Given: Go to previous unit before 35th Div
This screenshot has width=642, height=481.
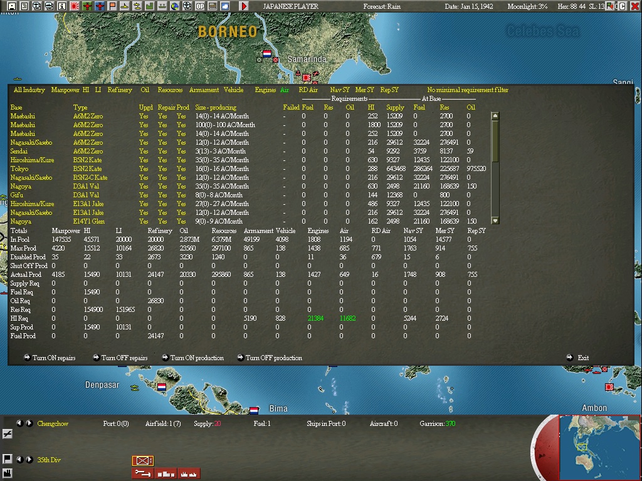Looking at the screenshot, I should 19,459.
